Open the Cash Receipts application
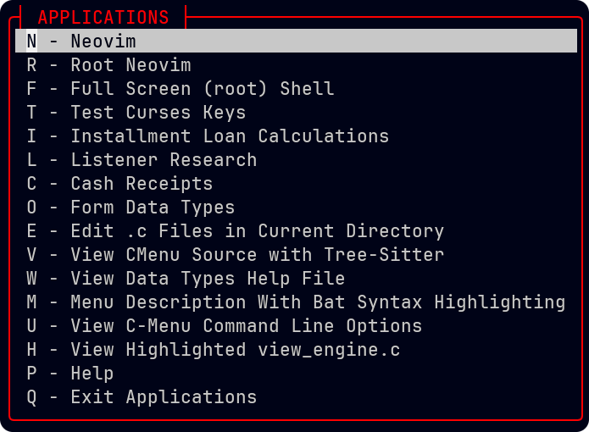Screen dimensions: 589x432 click(142, 184)
